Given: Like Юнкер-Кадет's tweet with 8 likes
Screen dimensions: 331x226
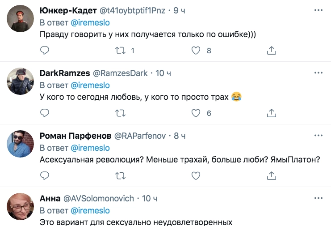Looking at the screenshot, I should (196, 51).
